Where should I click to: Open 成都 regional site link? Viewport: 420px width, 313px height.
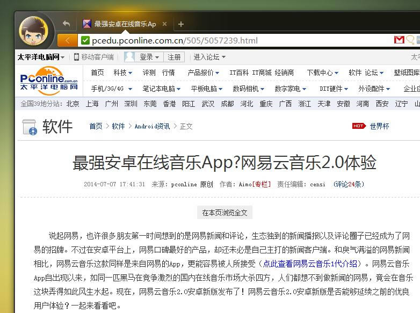tap(227, 104)
